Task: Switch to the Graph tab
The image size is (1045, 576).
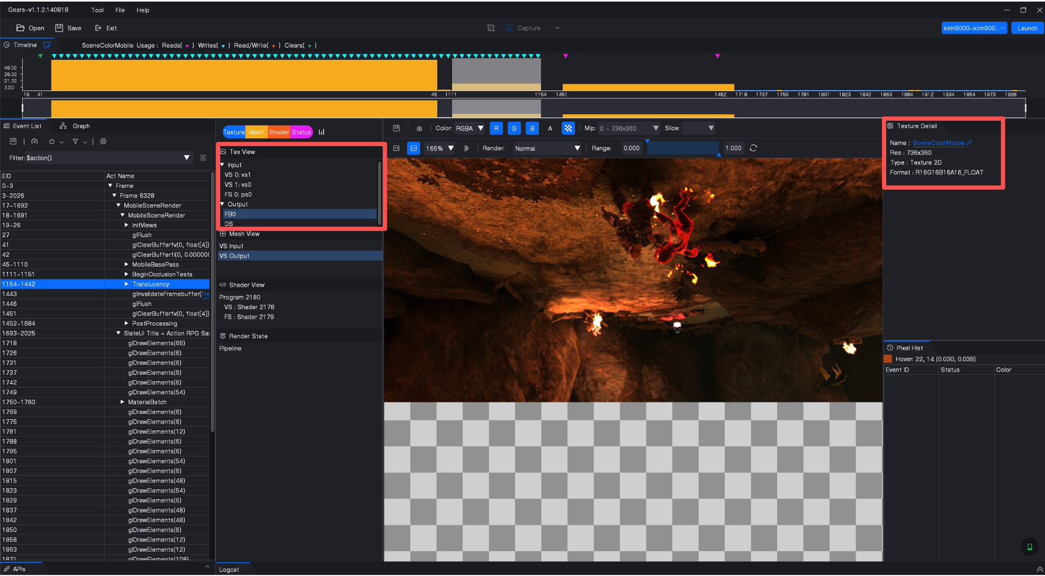Action: point(75,126)
